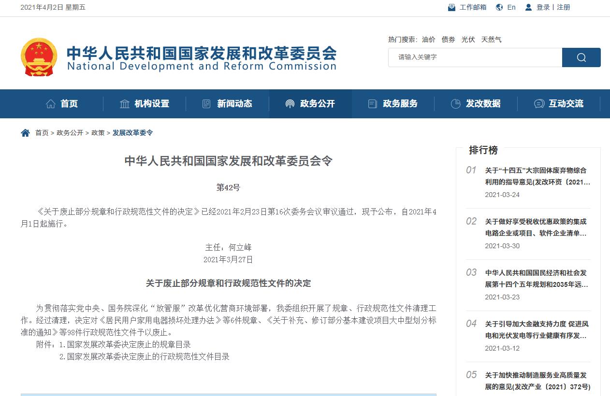
Task: Click the 注册 register link
Action: click(564, 7)
